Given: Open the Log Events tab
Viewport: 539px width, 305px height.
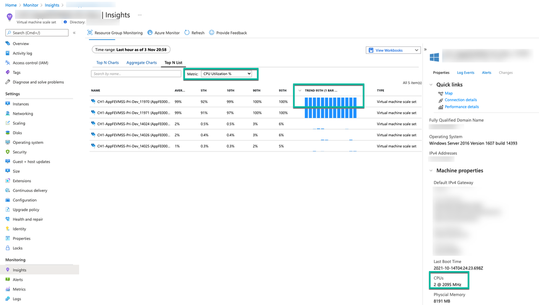Looking at the screenshot, I should 466,73.
